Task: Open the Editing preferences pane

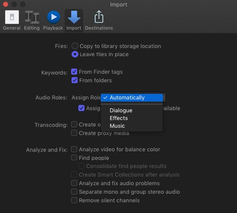Action: pyautogui.click(x=32, y=21)
